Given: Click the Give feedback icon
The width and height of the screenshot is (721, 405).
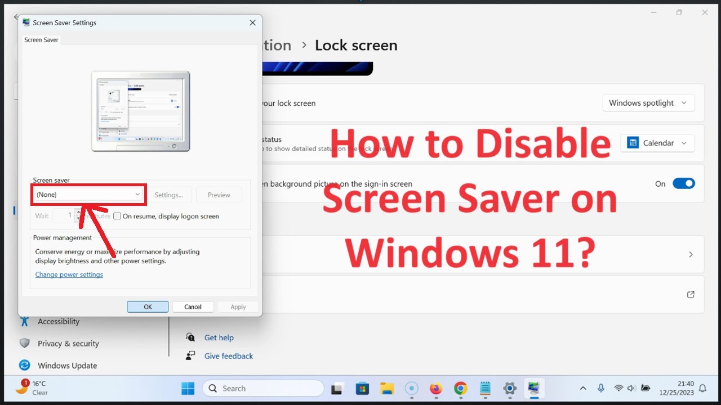Looking at the screenshot, I should click(190, 355).
